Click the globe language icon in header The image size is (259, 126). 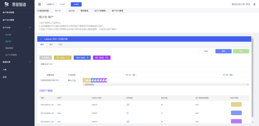click(x=255, y=4)
